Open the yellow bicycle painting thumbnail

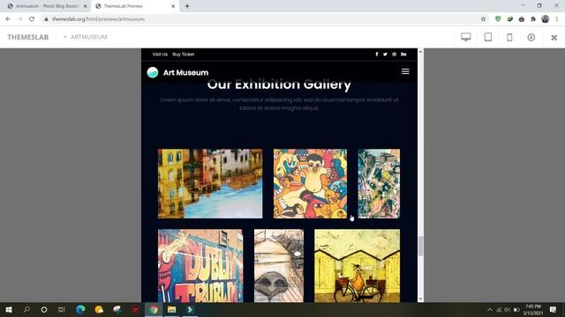click(357, 266)
